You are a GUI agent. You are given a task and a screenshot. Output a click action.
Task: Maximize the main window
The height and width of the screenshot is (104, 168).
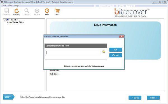point(160,2)
